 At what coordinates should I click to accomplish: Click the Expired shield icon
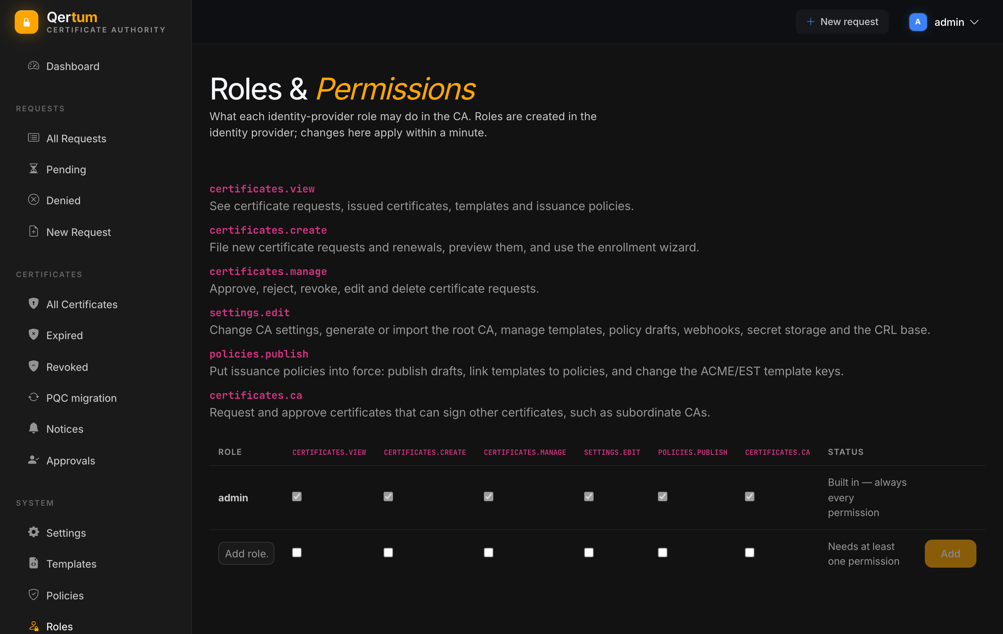(34, 335)
